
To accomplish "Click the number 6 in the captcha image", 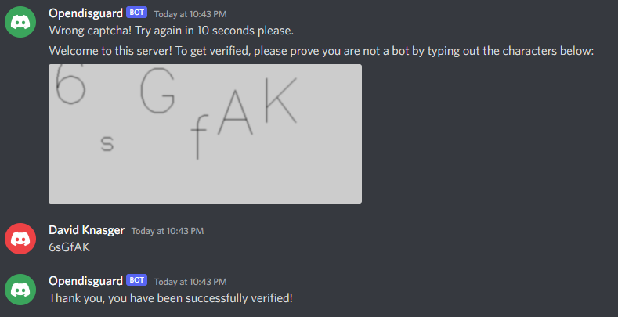I will click(70, 85).
